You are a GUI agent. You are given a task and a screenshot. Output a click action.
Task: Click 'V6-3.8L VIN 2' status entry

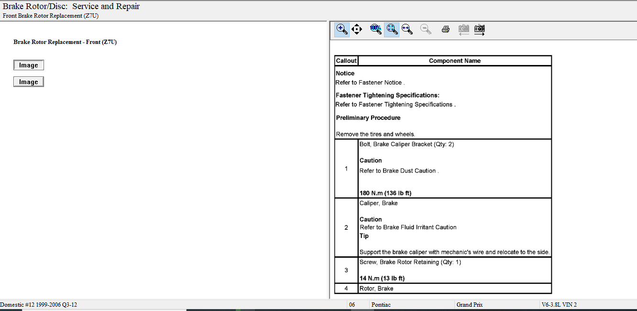pos(559,305)
